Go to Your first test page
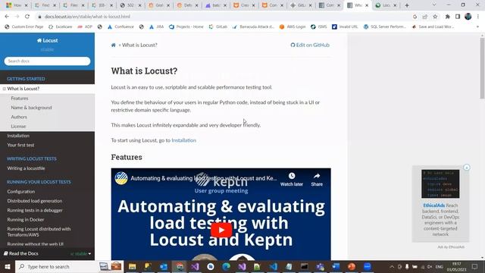The width and height of the screenshot is (485, 273). [20, 145]
